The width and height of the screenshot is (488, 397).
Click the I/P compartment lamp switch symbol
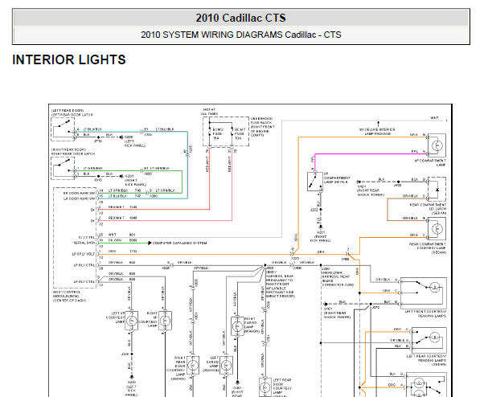(x=315, y=182)
